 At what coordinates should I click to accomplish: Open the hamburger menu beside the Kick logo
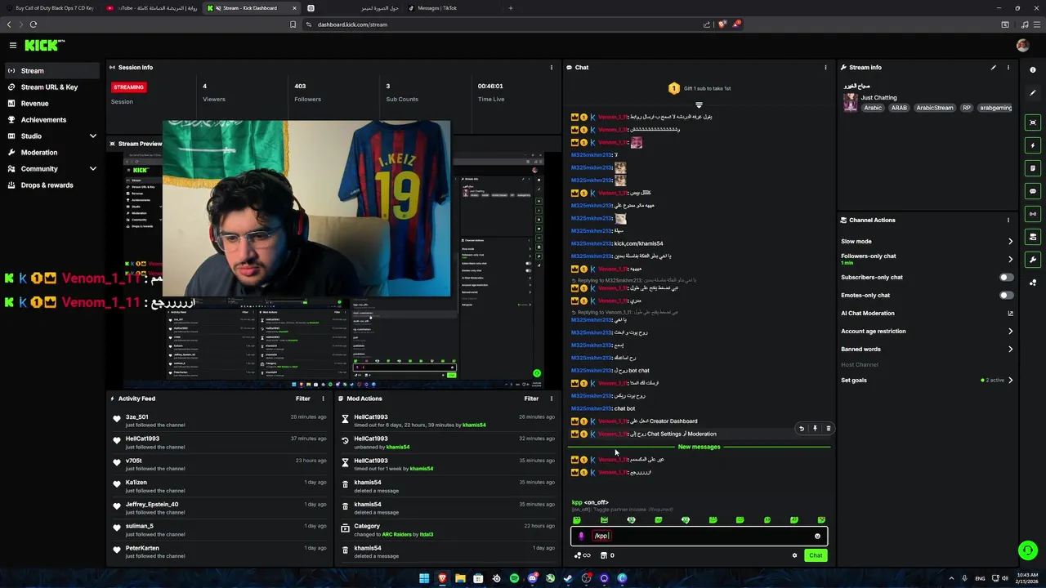13,46
